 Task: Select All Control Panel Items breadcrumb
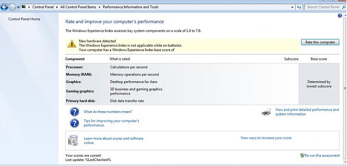coord(78,7)
